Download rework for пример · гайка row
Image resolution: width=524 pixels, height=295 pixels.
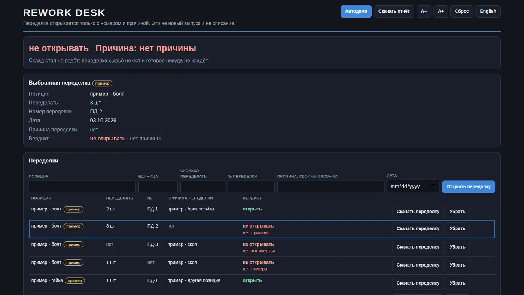(418, 283)
